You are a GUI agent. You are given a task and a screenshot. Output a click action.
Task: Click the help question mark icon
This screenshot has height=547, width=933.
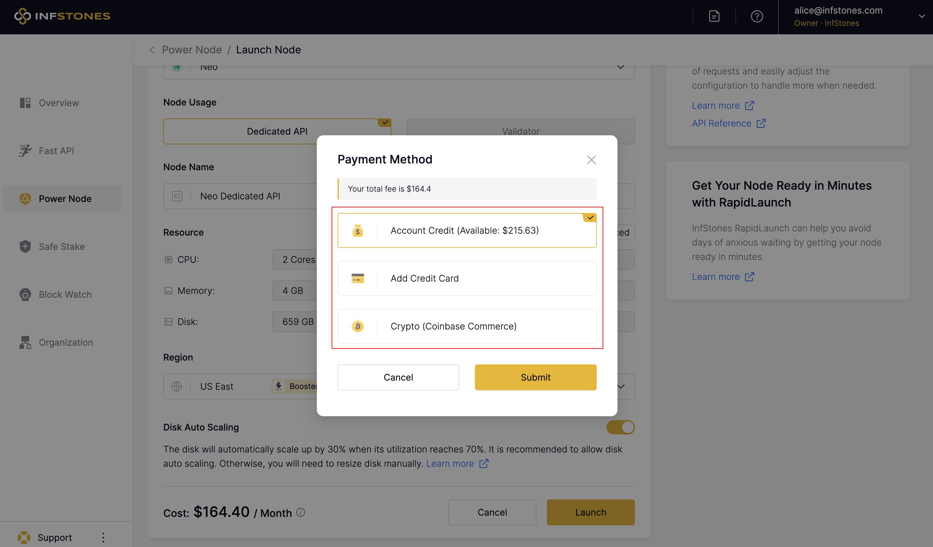click(x=756, y=17)
